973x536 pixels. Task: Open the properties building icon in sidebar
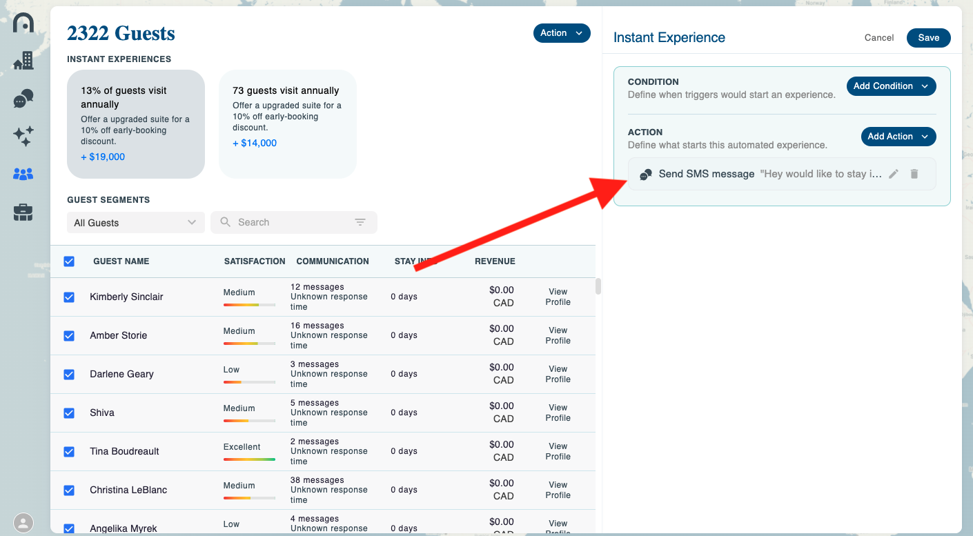(23, 61)
